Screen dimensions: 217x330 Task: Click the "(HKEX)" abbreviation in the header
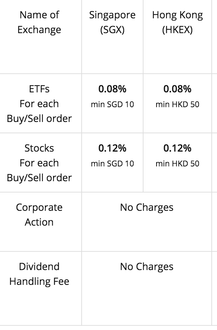point(177,30)
